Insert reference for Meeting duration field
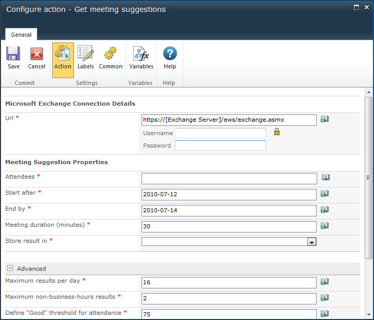 click(324, 226)
